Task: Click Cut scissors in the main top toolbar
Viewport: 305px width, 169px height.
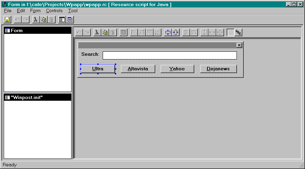Action: coord(36,20)
